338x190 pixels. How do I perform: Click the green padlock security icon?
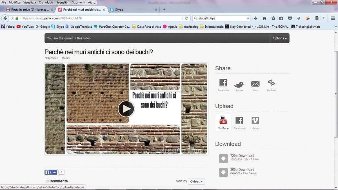(17, 18)
